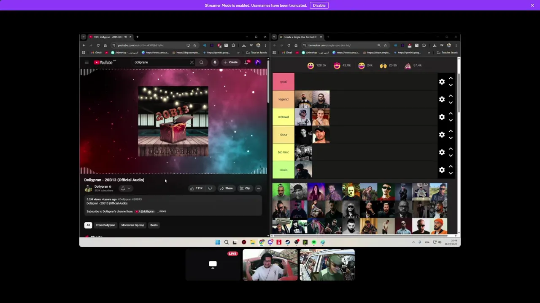The height and width of the screenshot is (303, 540).
Task: Start YouTube voice search microphone
Action: [x=215, y=62]
